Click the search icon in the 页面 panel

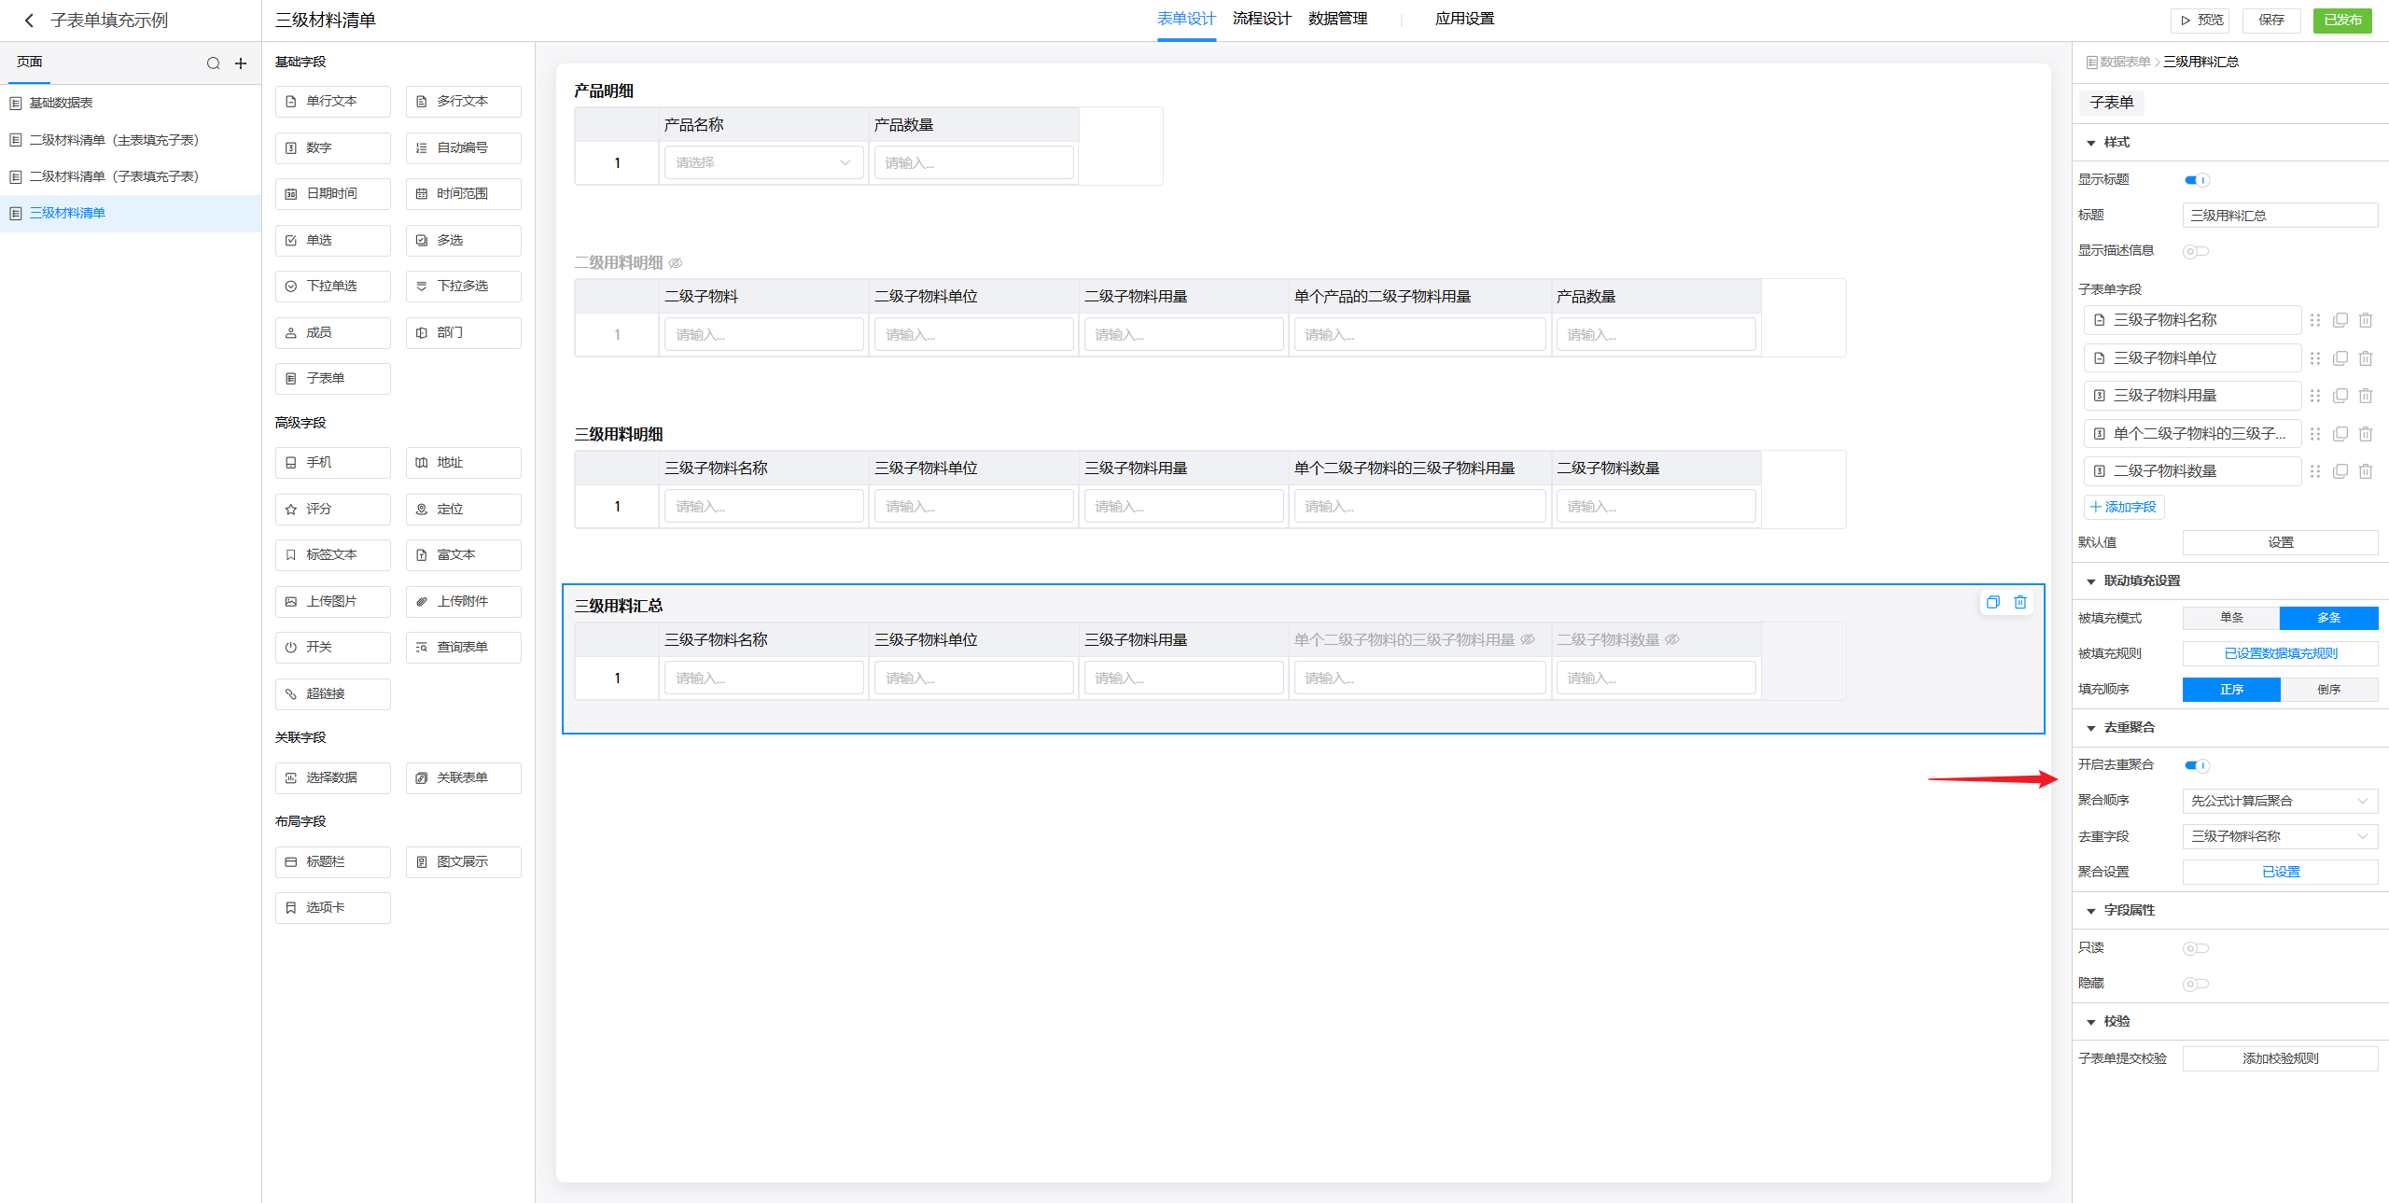213,63
